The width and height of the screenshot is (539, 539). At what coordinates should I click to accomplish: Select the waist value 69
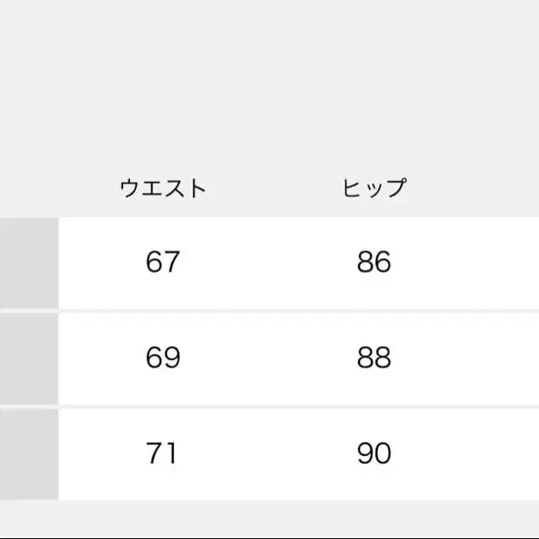click(x=163, y=357)
